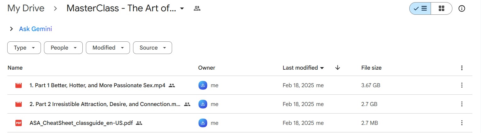481x133 pixels.
Task: Open more actions for Part 1 video
Action: pos(462,85)
